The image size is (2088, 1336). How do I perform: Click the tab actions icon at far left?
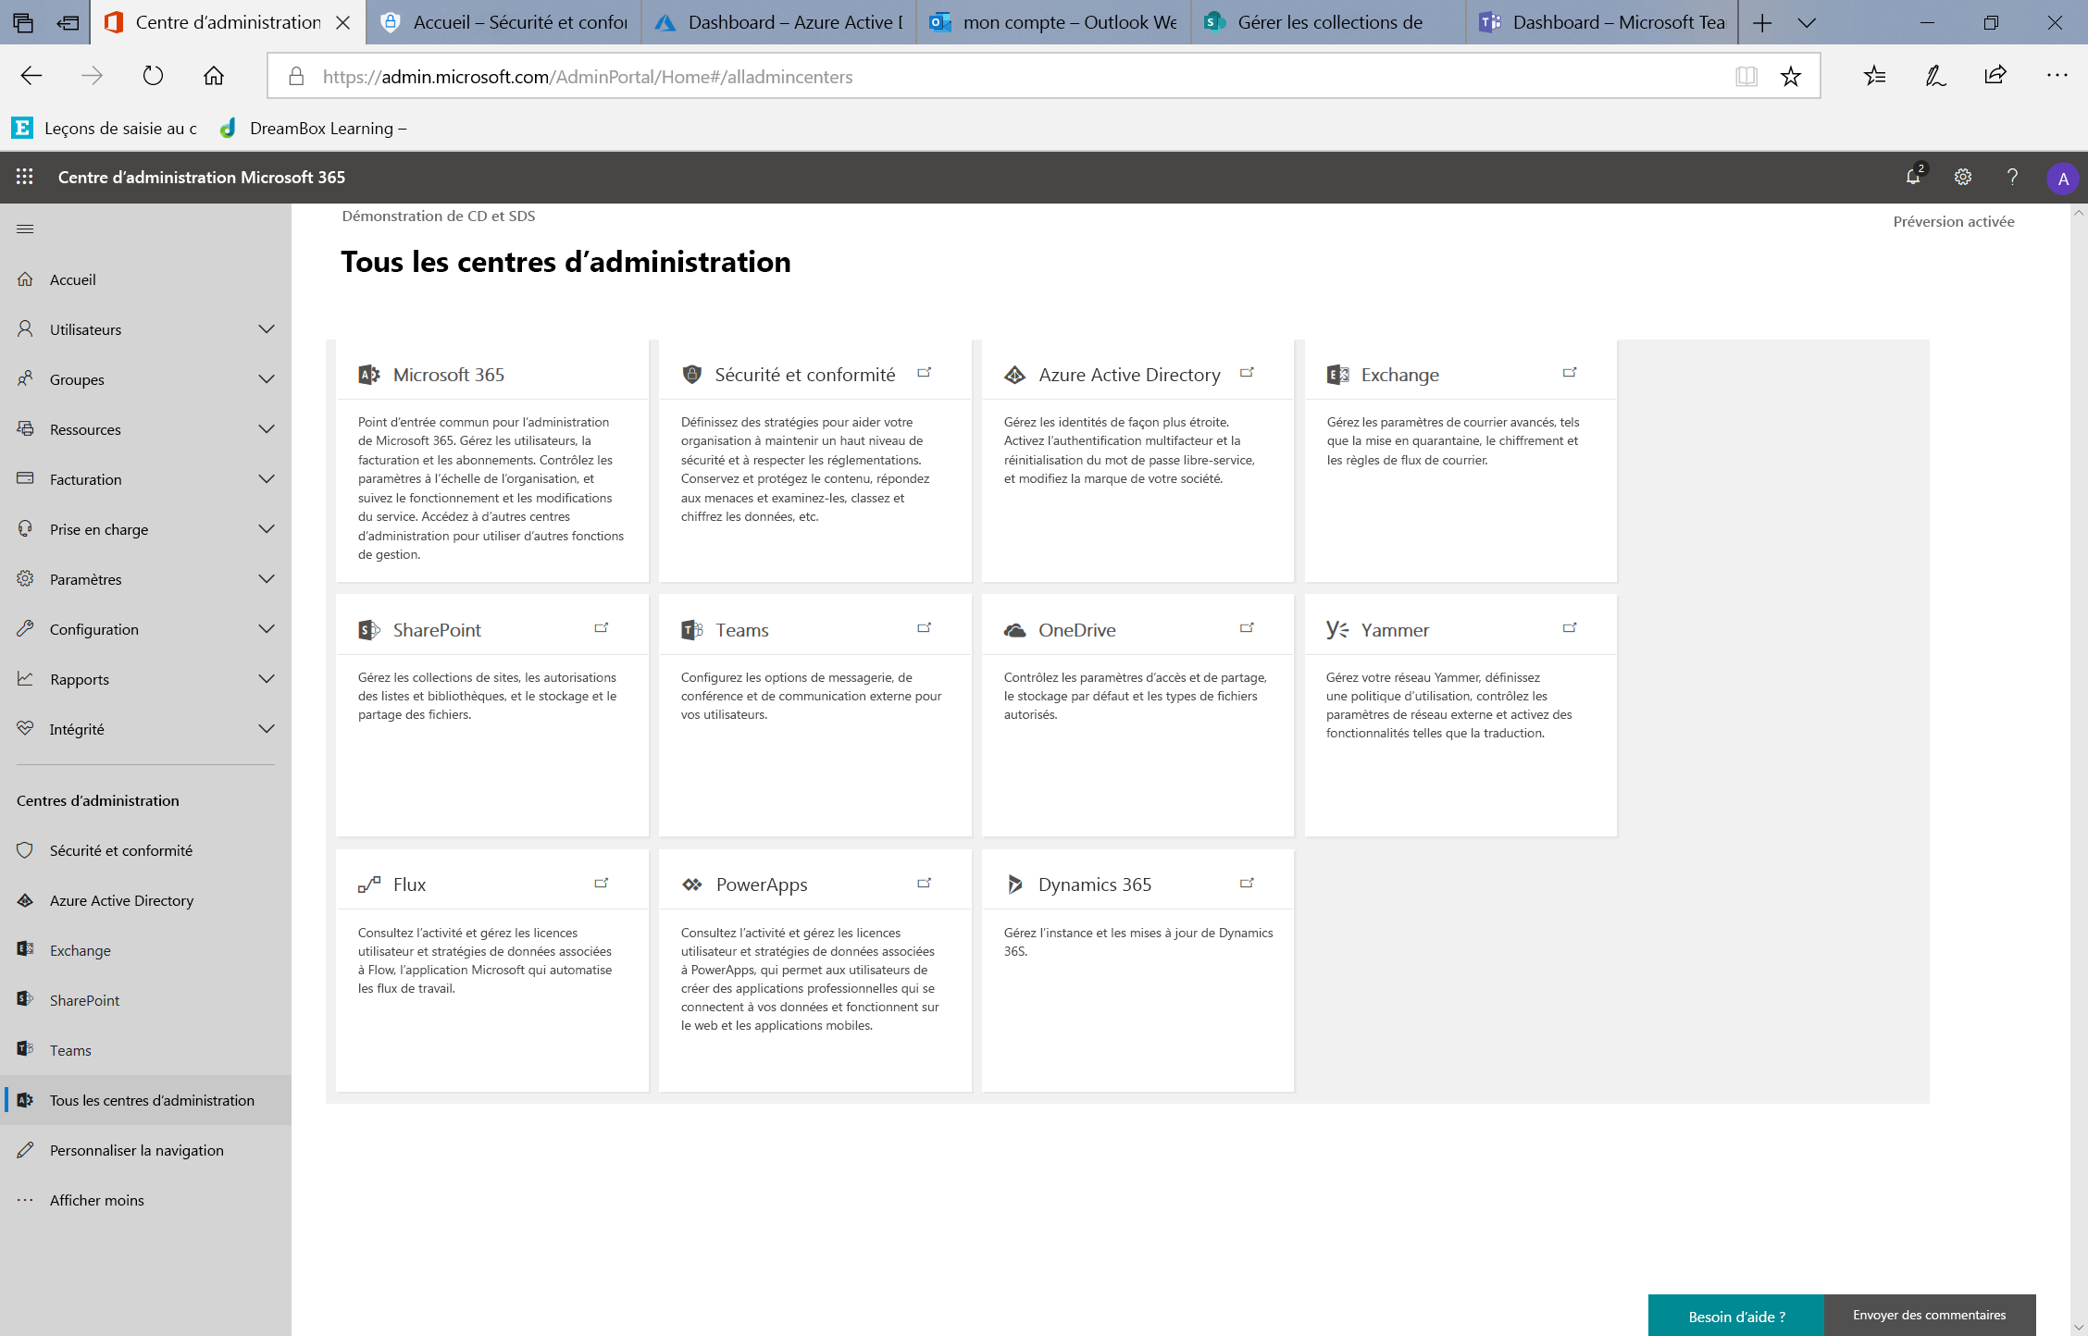tap(23, 23)
